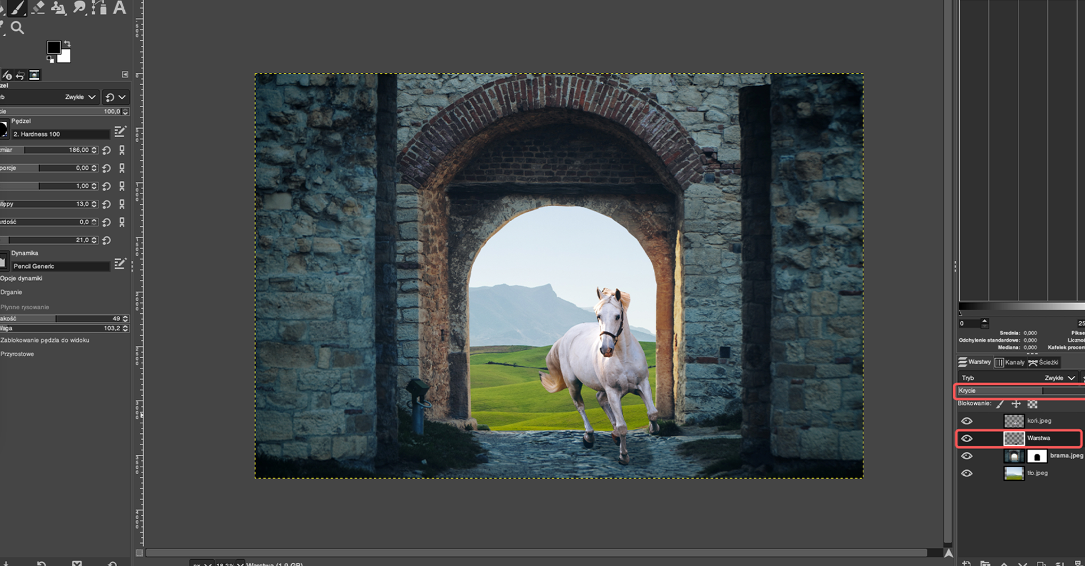Hide the Warstwa layer
The height and width of the screenshot is (566, 1085).
(967, 438)
